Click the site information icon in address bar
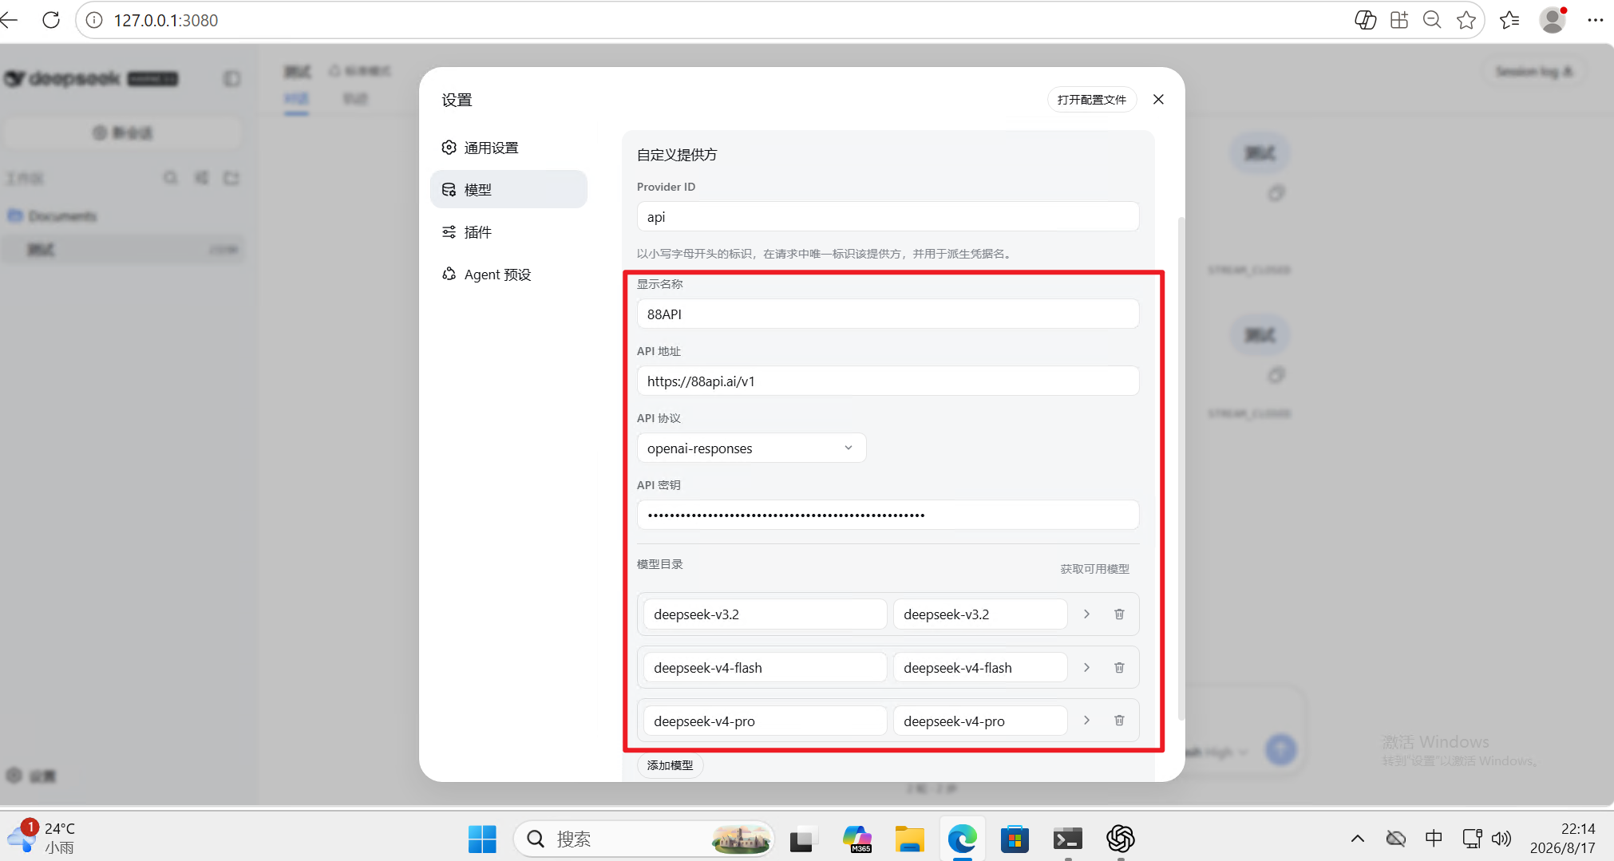Viewport: 1614px width, 861px height. pyautogui.click(x=94, y=20)
